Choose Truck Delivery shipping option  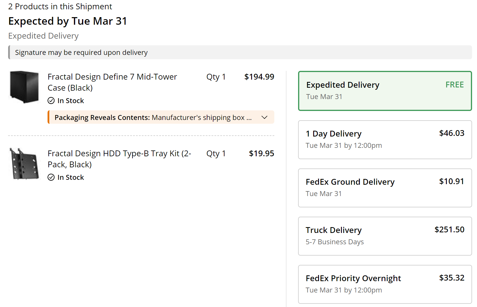[x=385, y=236]
